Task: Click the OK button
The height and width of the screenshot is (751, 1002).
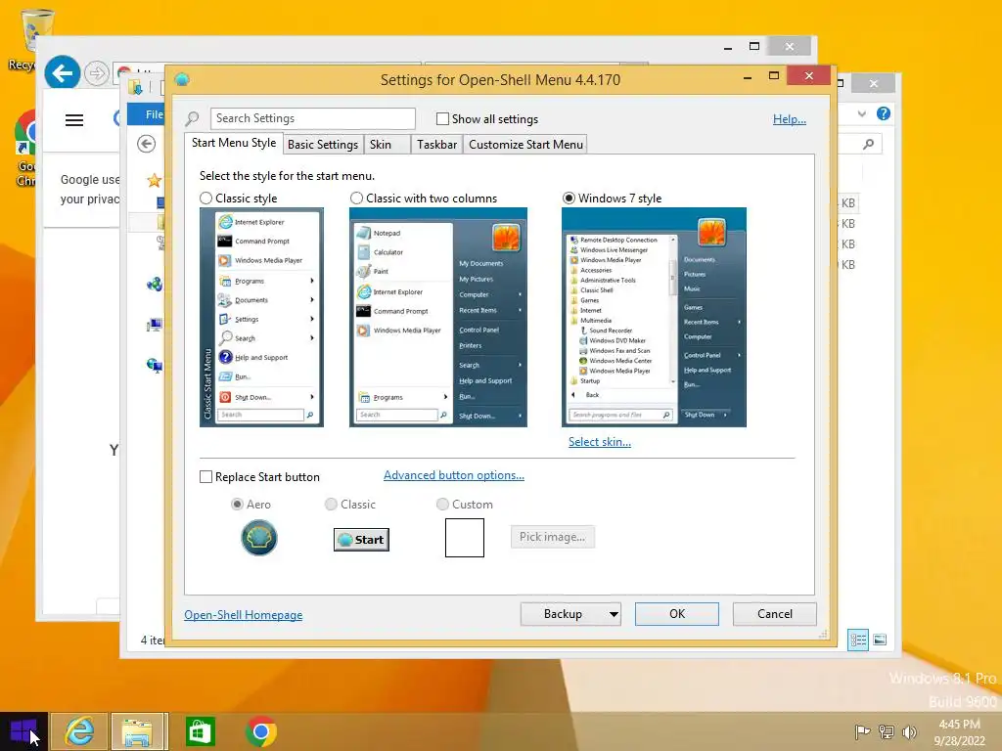Action: click(x=677, y=614)
